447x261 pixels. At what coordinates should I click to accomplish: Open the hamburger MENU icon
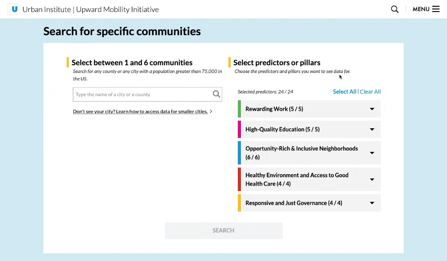click(x=436, y=9)
